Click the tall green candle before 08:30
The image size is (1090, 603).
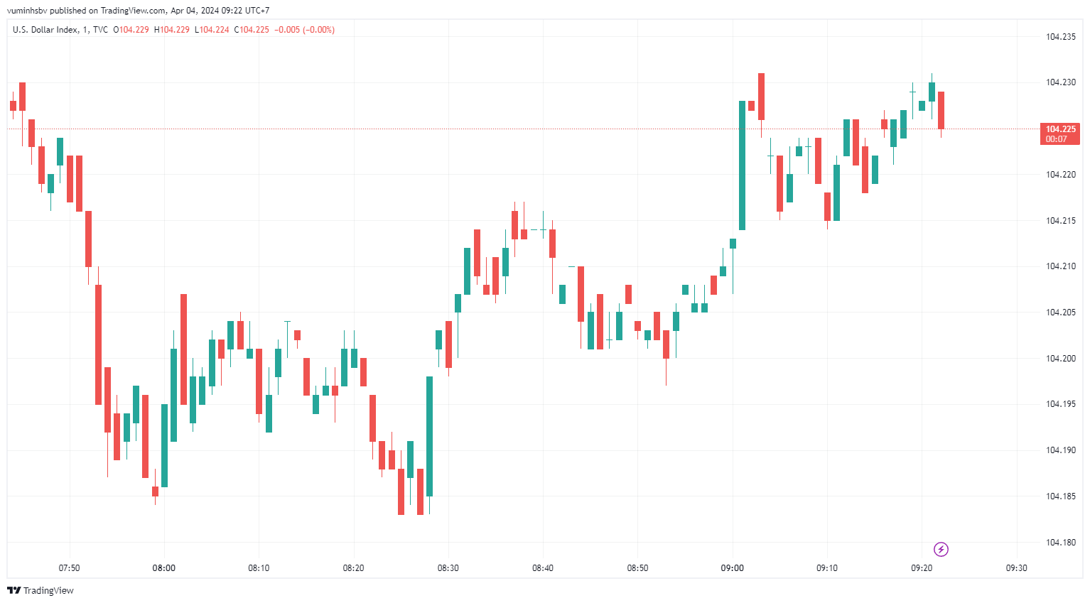click(429, 436)
